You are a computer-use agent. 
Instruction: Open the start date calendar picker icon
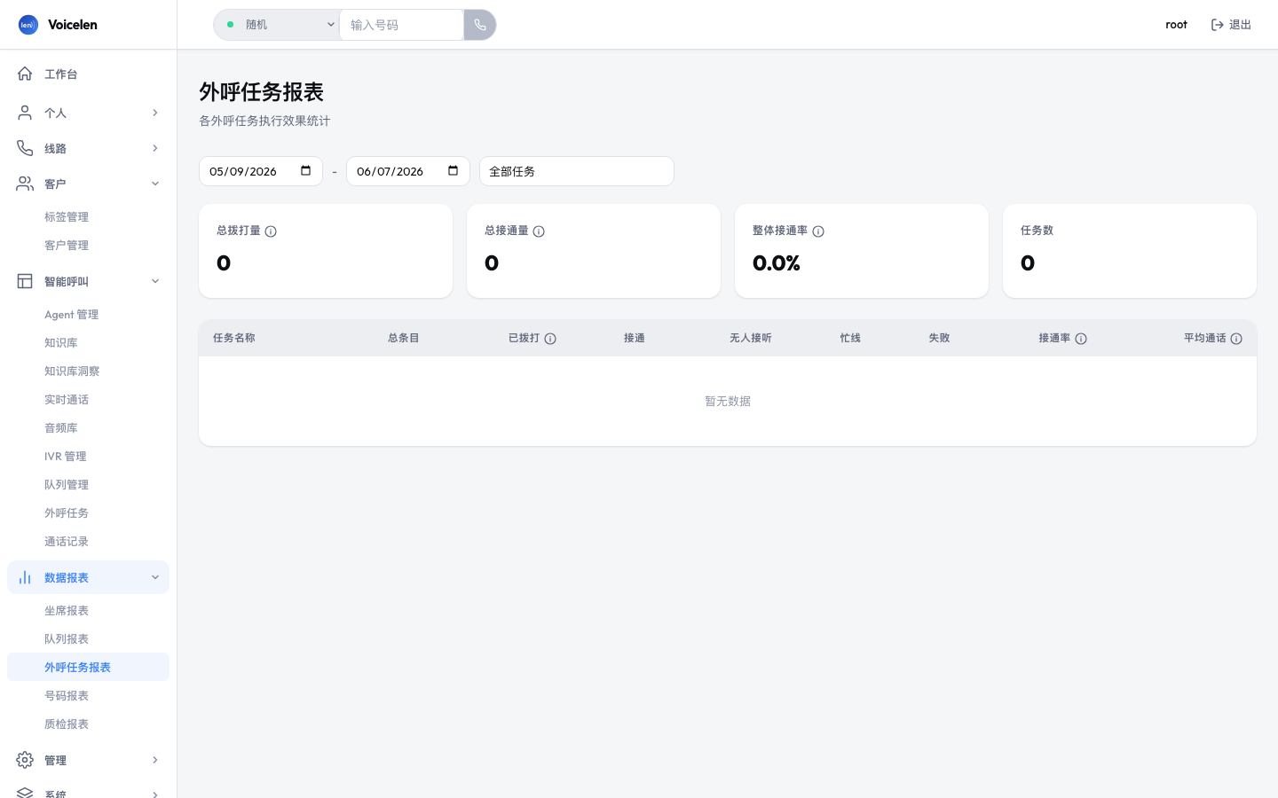tap(306, 171)
